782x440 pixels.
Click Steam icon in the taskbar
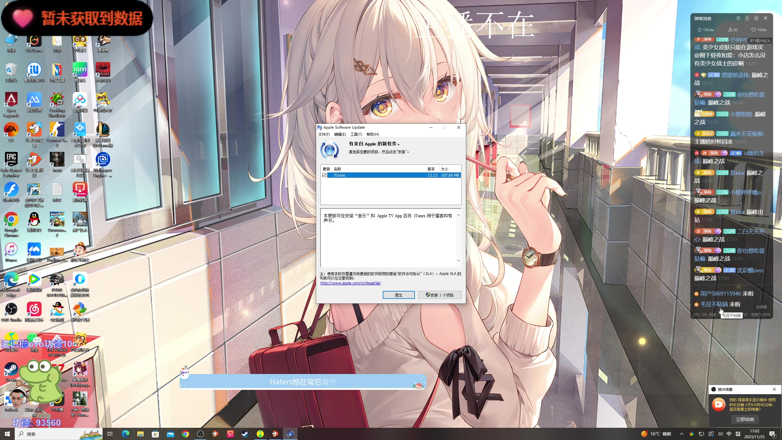(245, 434)
